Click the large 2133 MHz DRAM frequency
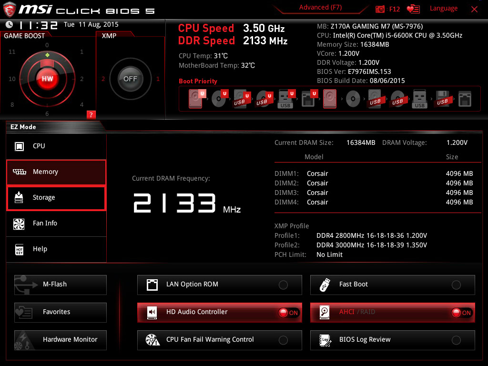Viewport: 488px width, 366px height. pos(187,203)
